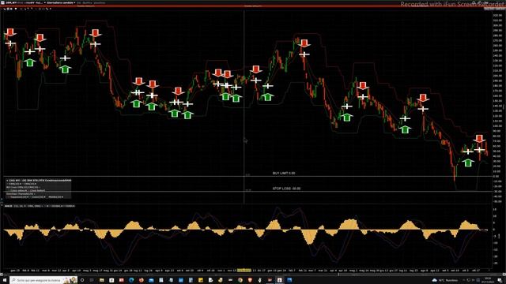Open the weather widget in the system tray
The width and height of the screenshot is (506, 284).
click(444, 281)
